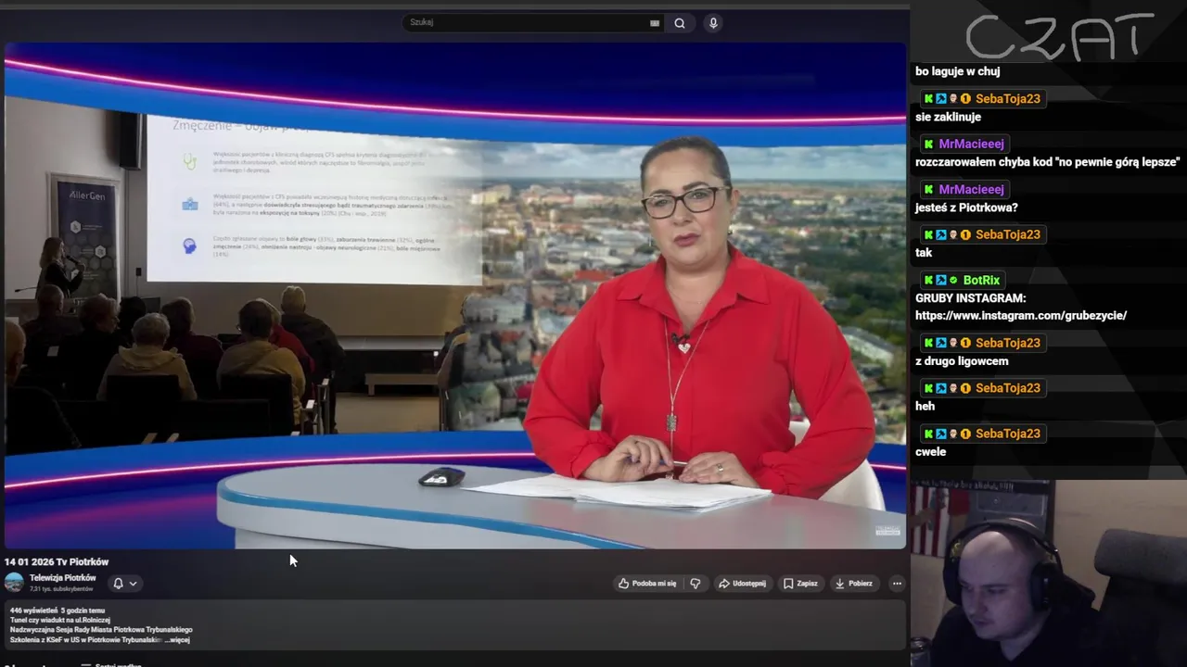This screenshot has height=667, width=1187.
Task: Click Zapisz to save the video
Action: click(x=800, y=584)
